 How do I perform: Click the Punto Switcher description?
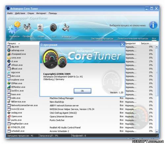pos(57,120)
